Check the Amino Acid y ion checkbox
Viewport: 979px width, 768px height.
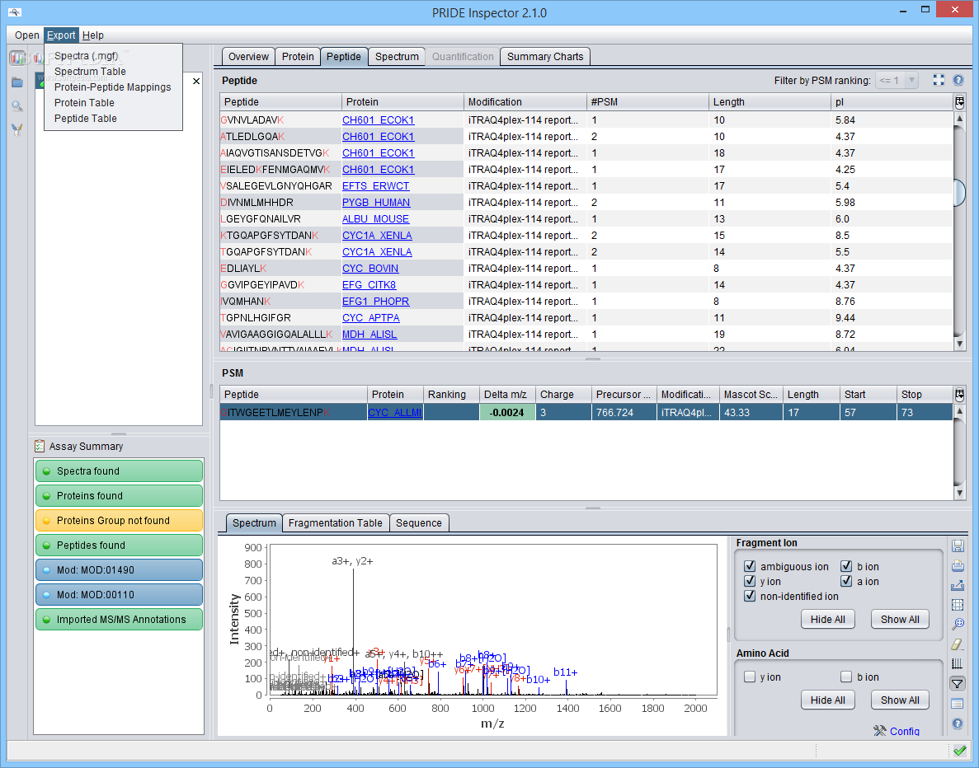[x=750, y=677]
